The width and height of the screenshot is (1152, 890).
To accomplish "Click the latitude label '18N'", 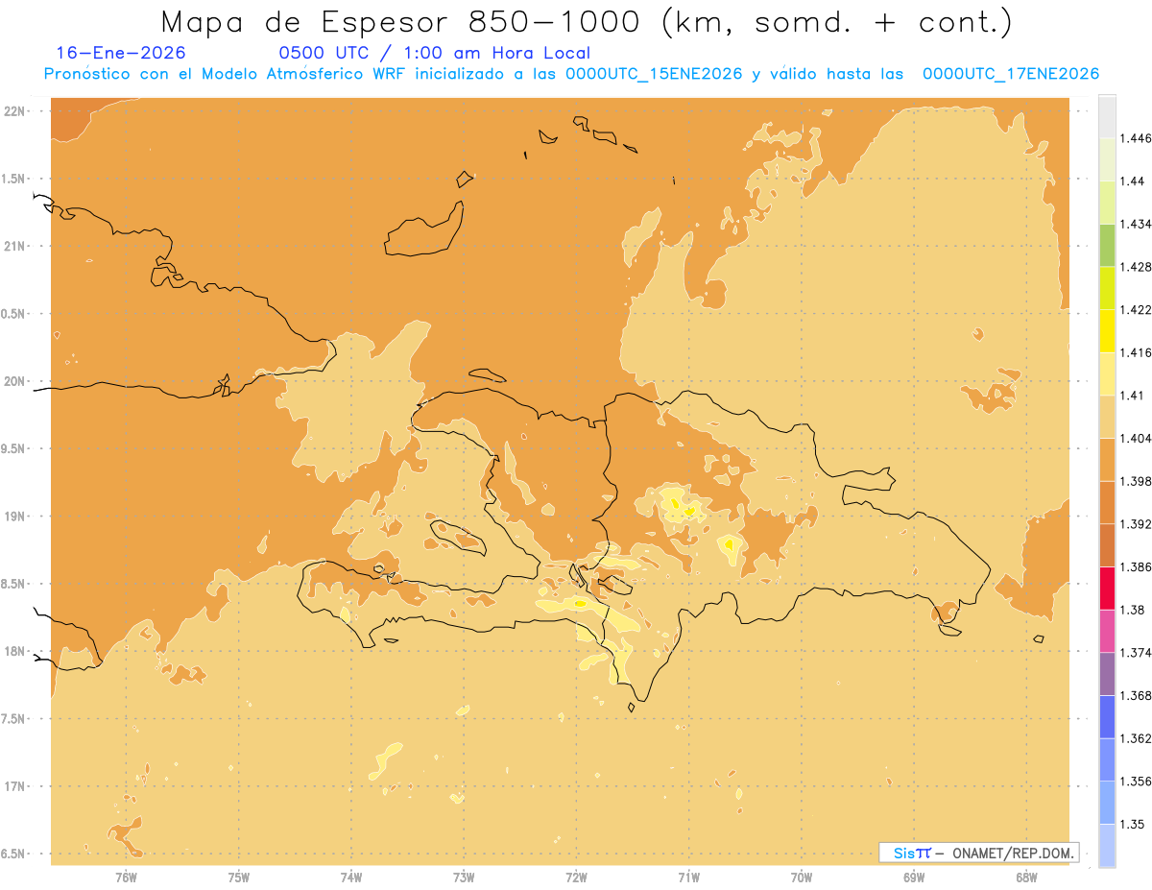I will click(13, 651).
